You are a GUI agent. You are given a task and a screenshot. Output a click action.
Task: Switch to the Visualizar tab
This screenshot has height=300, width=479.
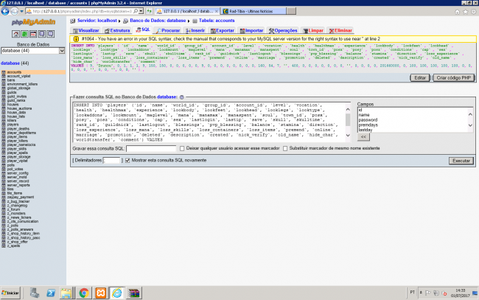85,30
